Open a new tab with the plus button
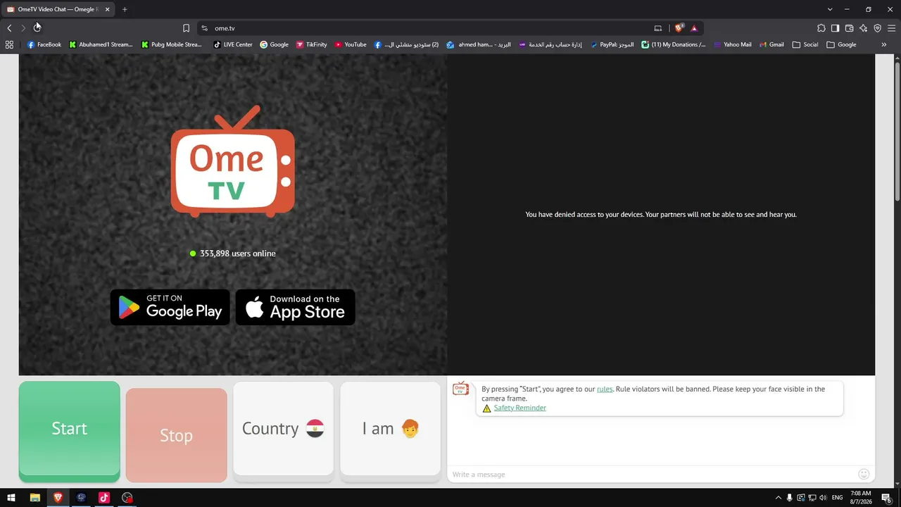This screenshot has width=901, height=507. (125, 9)
